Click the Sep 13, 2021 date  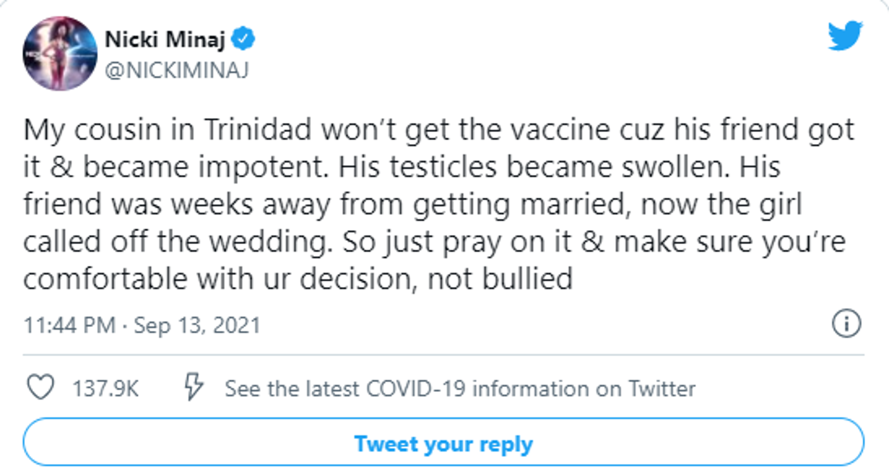click(197, 325)
